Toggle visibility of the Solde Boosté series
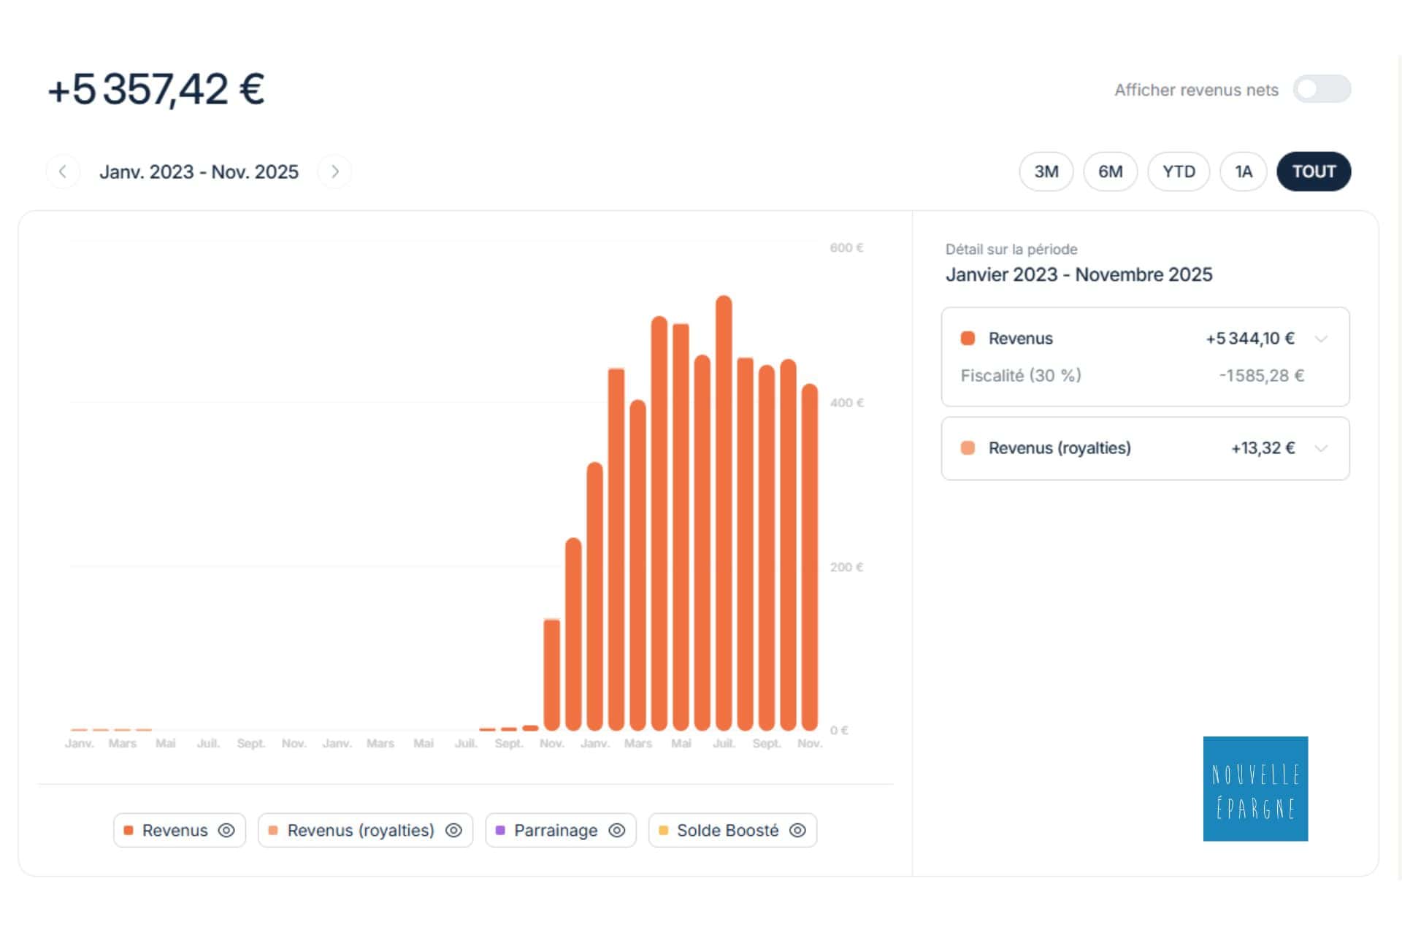The width and height of the screenshot is (1402, 935). [797, 830]
